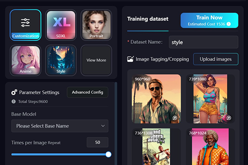248x165 pixels.
Task: Open the Advanced Config settings
Action: [x=88, y=92]
